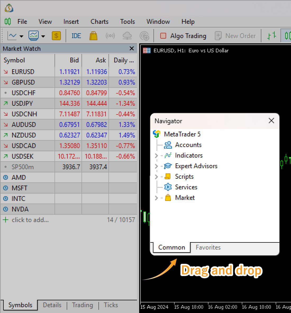291x313 pixels.
Task: Select the bar chart type icon
Action: [x=271, y=36]
